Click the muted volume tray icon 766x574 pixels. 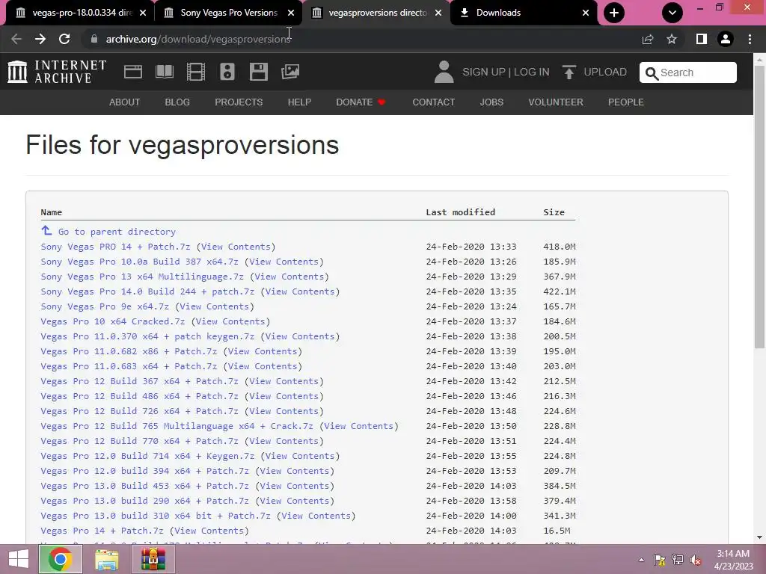pos(696,560)
